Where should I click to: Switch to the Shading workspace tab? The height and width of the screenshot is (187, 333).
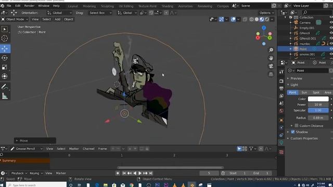[x=168, y=6]
